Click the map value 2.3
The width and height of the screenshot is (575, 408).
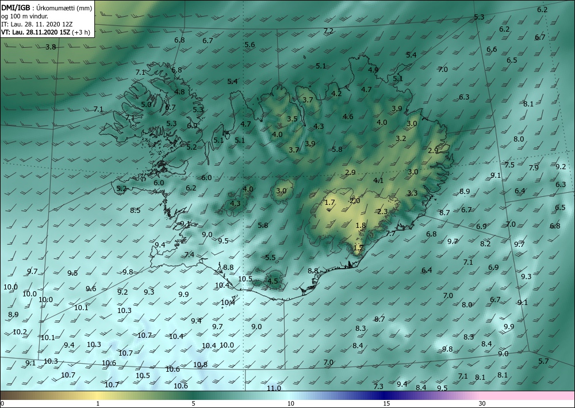(382, 211)
